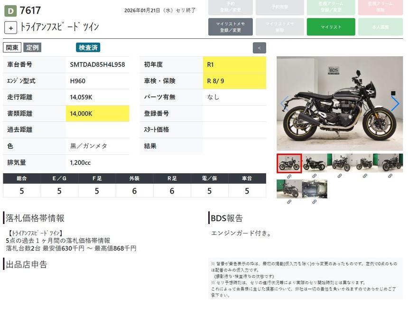Select the second bike thumbnail

pos(314,163)
